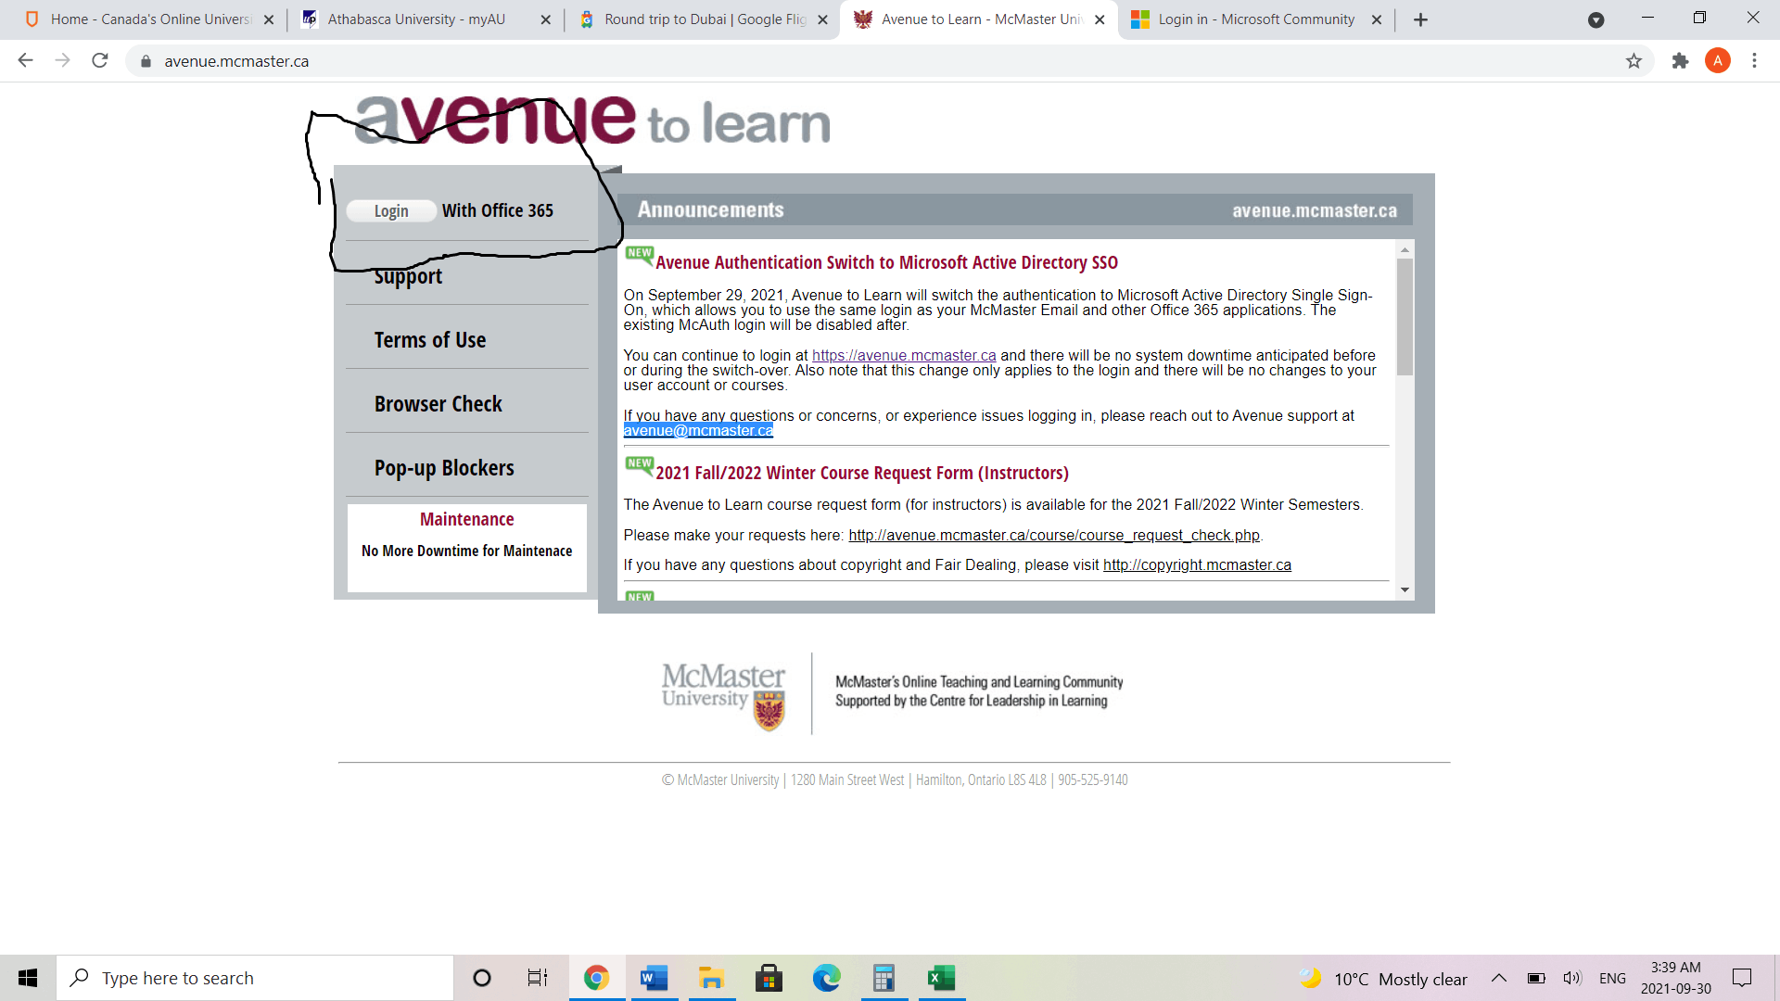Open File Explorer from taskbar
This screenshot has height=1001, width=1780.
711,978
